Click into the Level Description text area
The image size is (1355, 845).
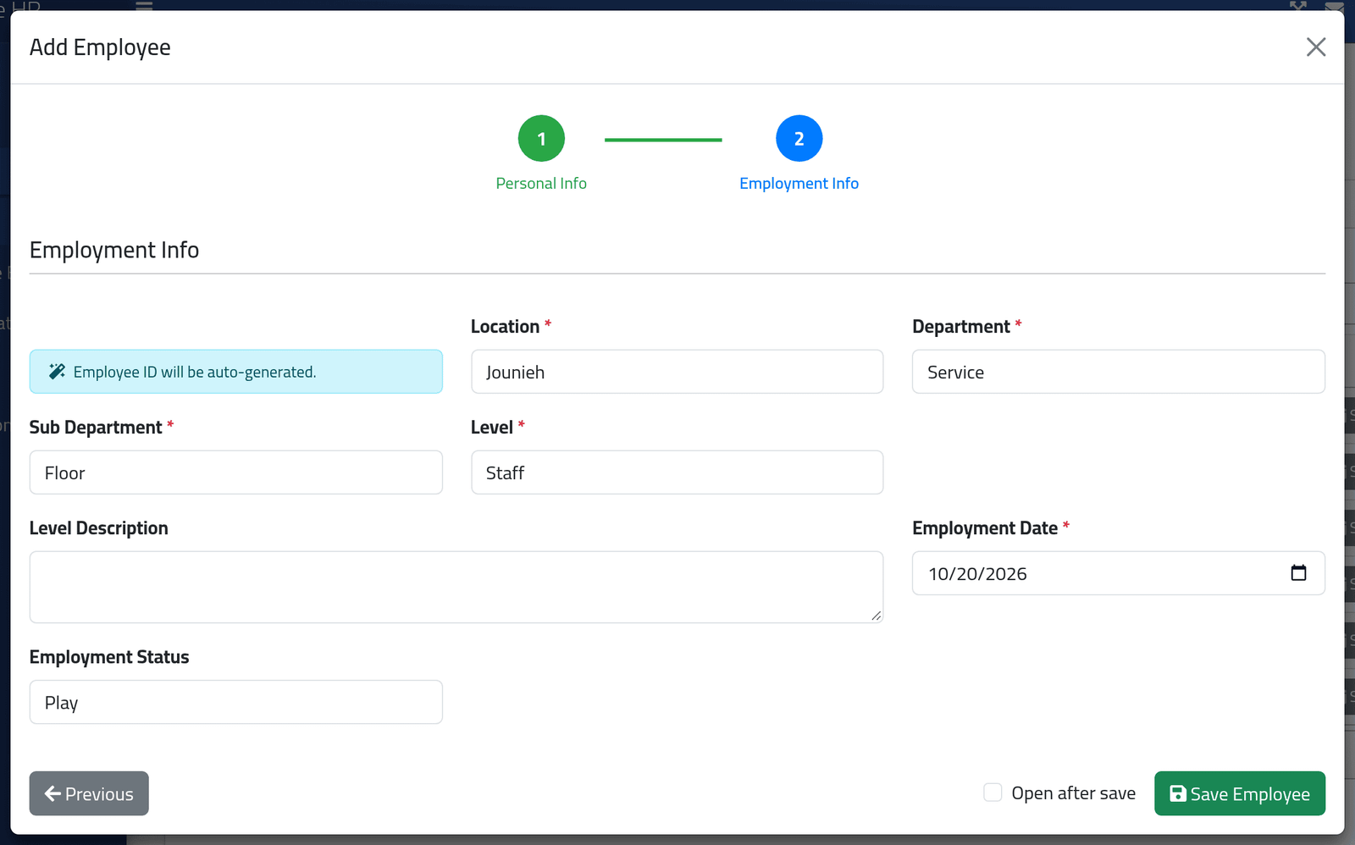tap(456, 587)
